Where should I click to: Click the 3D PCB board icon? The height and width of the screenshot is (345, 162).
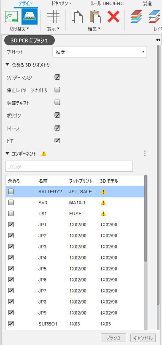30,17
